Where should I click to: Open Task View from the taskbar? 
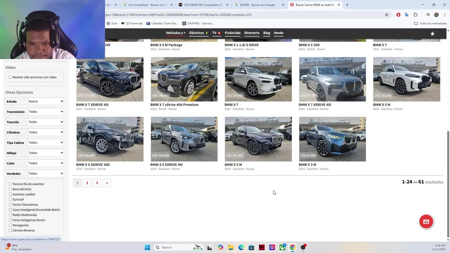click(x=210, y=247)
